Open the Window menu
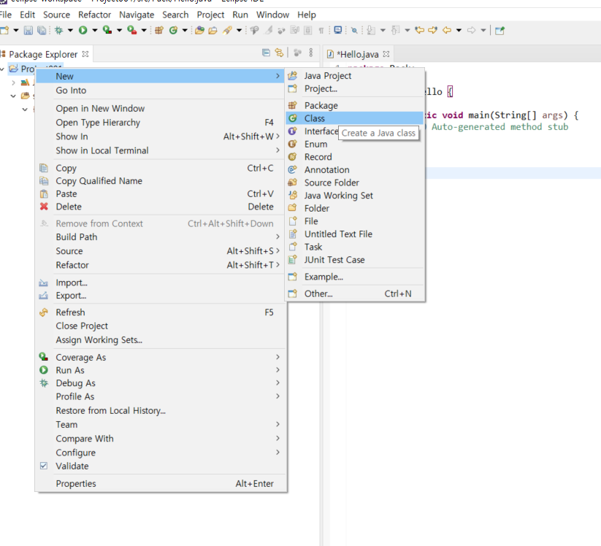This screenshot has height=546, width=601. tap(272, 15)
